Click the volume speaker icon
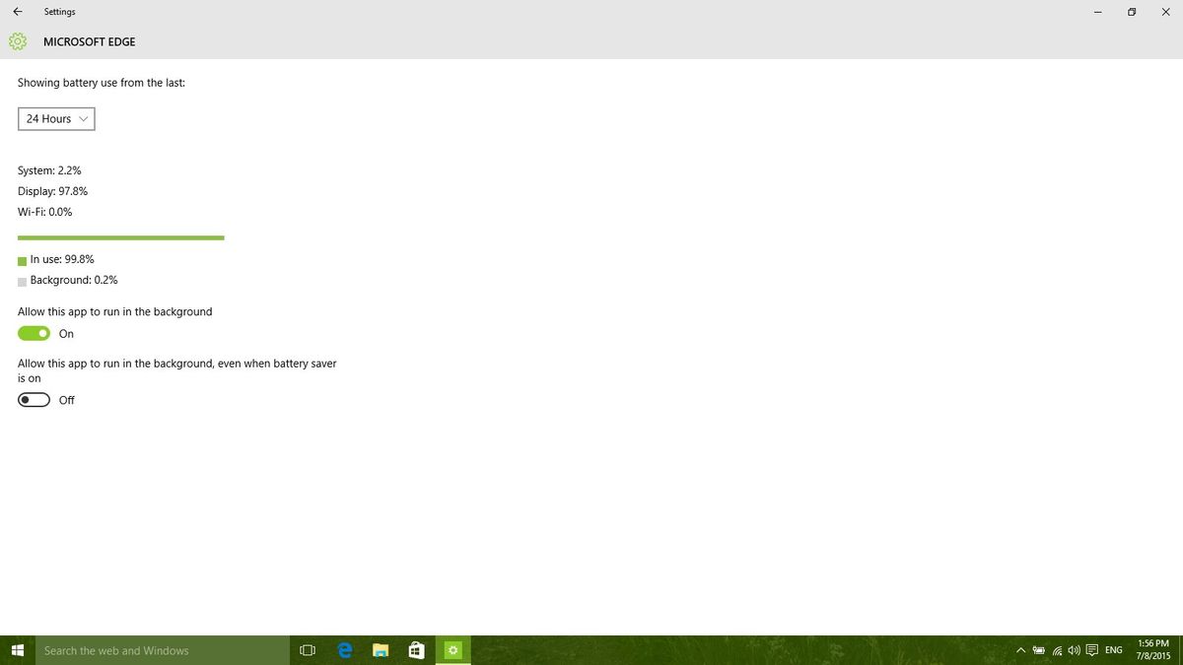Image resolution: width=1183 pixels, height=665 pixels. coord(1073,650)
